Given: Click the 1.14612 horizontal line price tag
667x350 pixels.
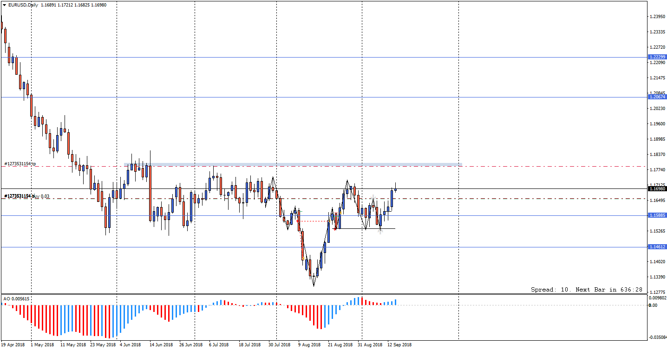Looking at the screenshot, I should tap(657, 247).
